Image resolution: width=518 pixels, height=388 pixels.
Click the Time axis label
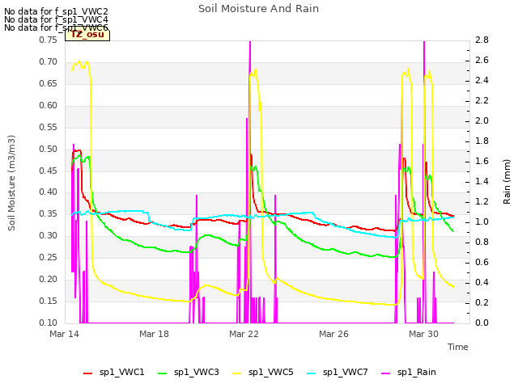pos(458,347)
